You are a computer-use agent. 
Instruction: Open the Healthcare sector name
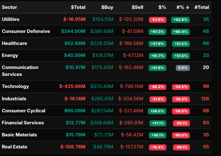[14, 43]
